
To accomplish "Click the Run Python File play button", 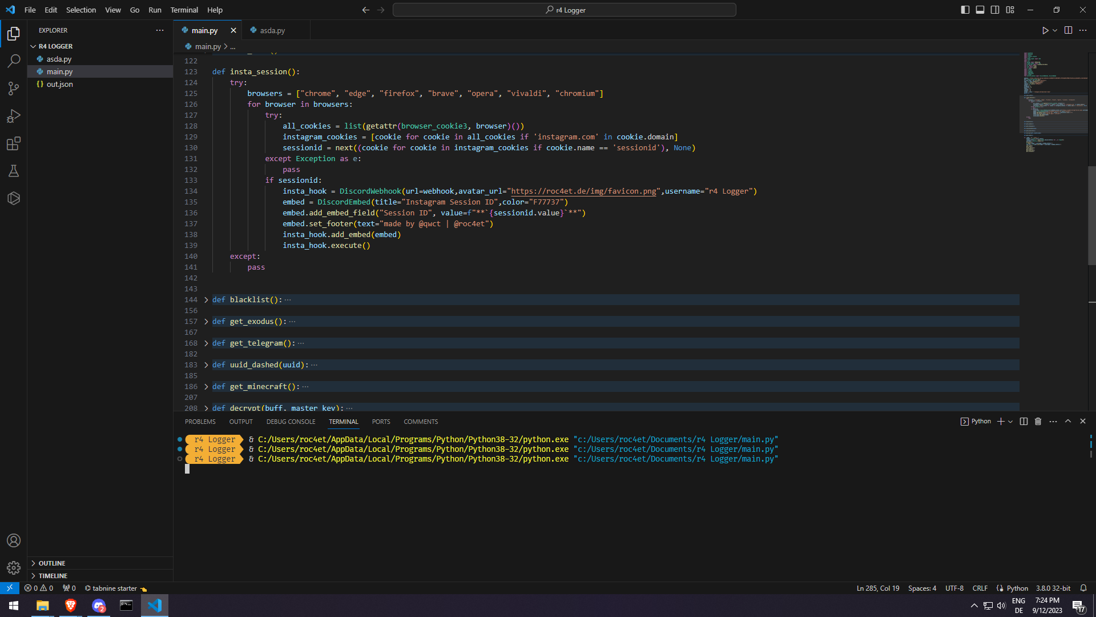I will (1045, 30).
